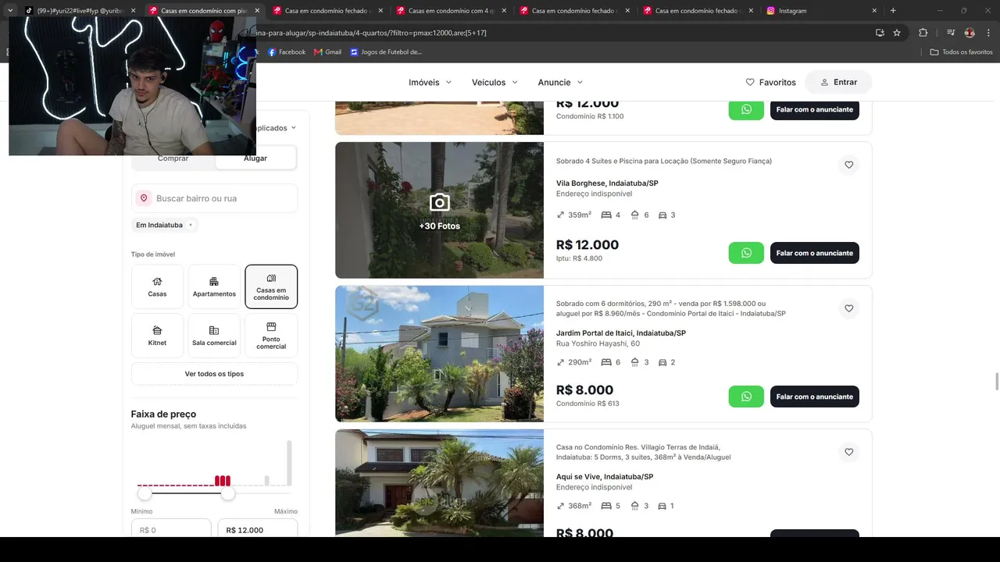Remove the Em Indaiatuba location filter

[x=191, y=225]
